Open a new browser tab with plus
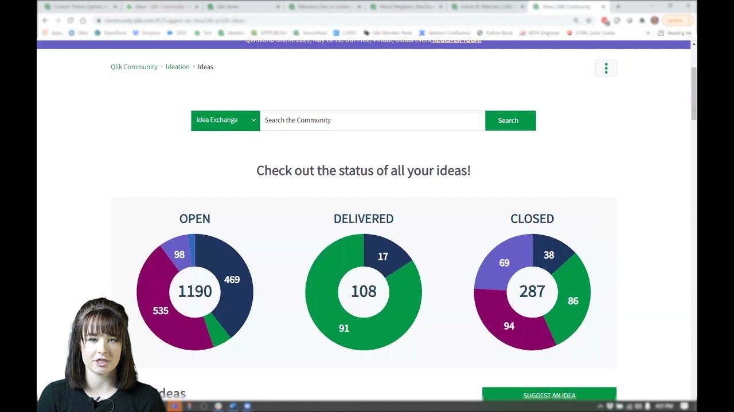This screenshot has width=734, height=412. pos(618,7)
